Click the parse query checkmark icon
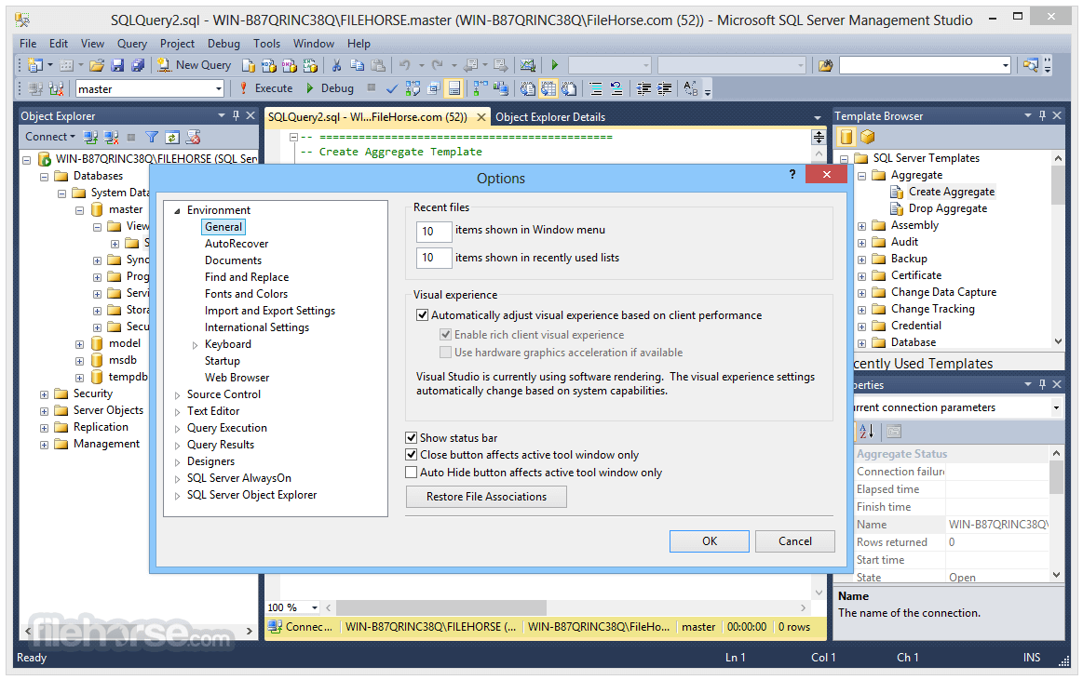This screenshot has width=1083, height=680. point(391,88)
